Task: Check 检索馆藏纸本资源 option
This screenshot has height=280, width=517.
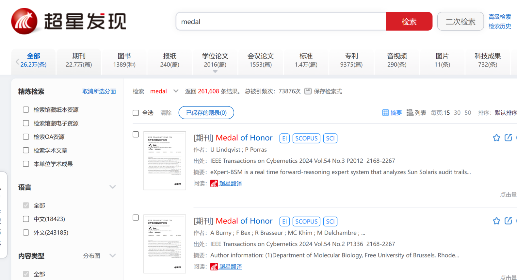Action: pyautogui.click(x=26, y=109)
